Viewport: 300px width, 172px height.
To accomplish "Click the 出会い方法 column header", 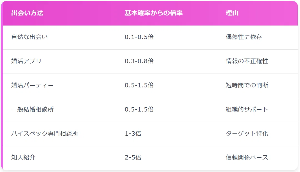I will click(27, 13).
